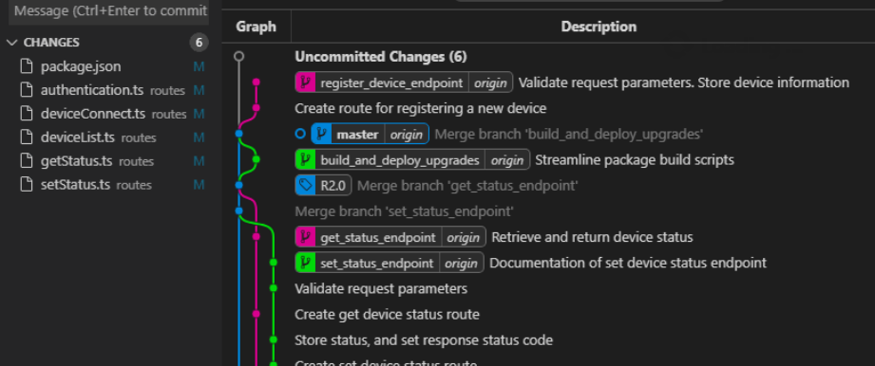Screen dimensions: 875x366
Task: Click the Uncommitted Changes graph node circle
Action: (x=238, y=56)
